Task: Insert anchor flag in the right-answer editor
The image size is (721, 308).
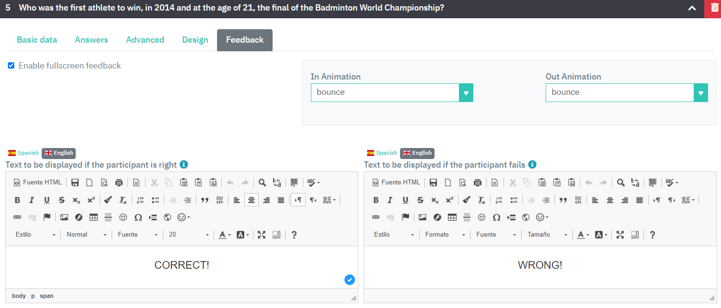Action: point(46,217)
